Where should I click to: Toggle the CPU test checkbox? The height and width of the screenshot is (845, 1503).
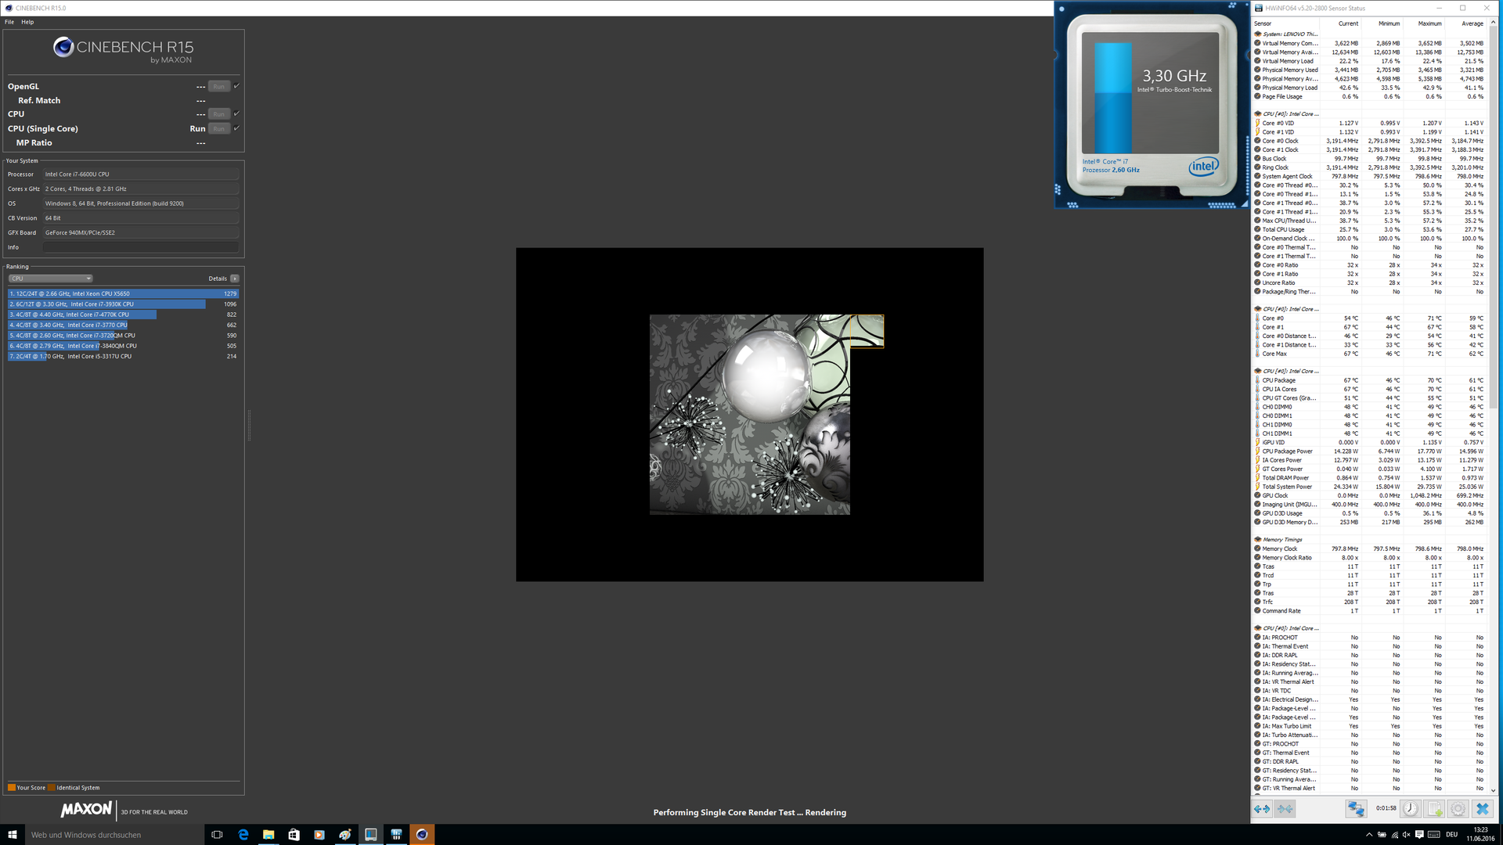[x=236, y=113]
